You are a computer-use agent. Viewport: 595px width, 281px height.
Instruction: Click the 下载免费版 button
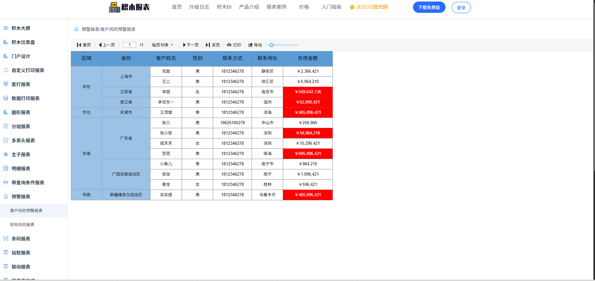[x=429, y=7]
